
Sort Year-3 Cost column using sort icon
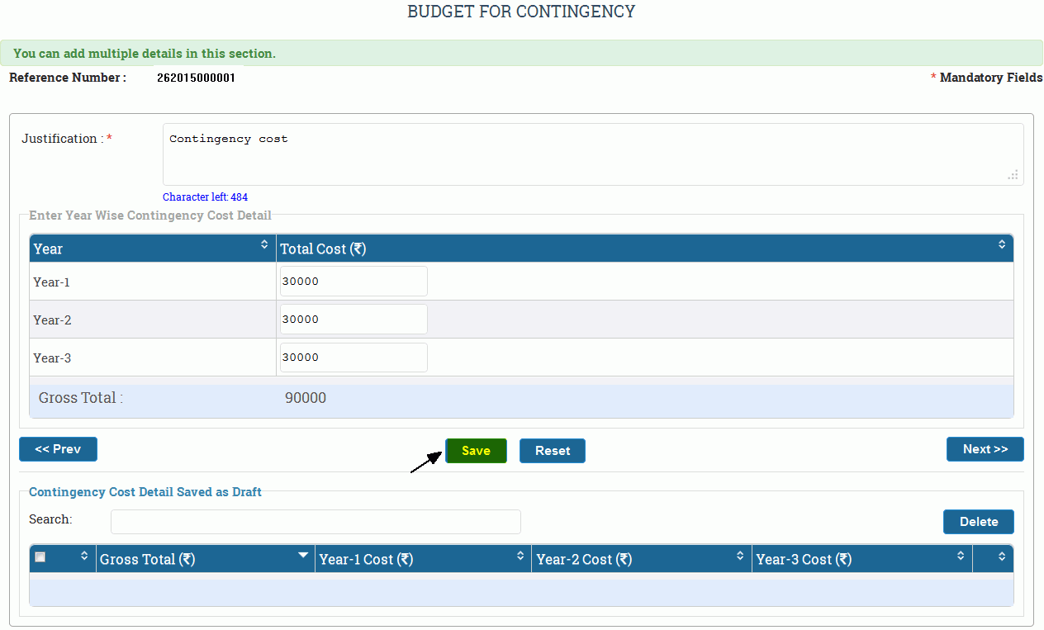(x=960, y=557)
